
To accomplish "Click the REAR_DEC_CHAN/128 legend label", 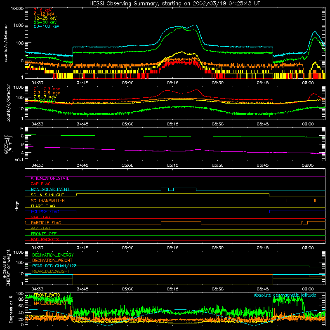I will tap(54, 266).
